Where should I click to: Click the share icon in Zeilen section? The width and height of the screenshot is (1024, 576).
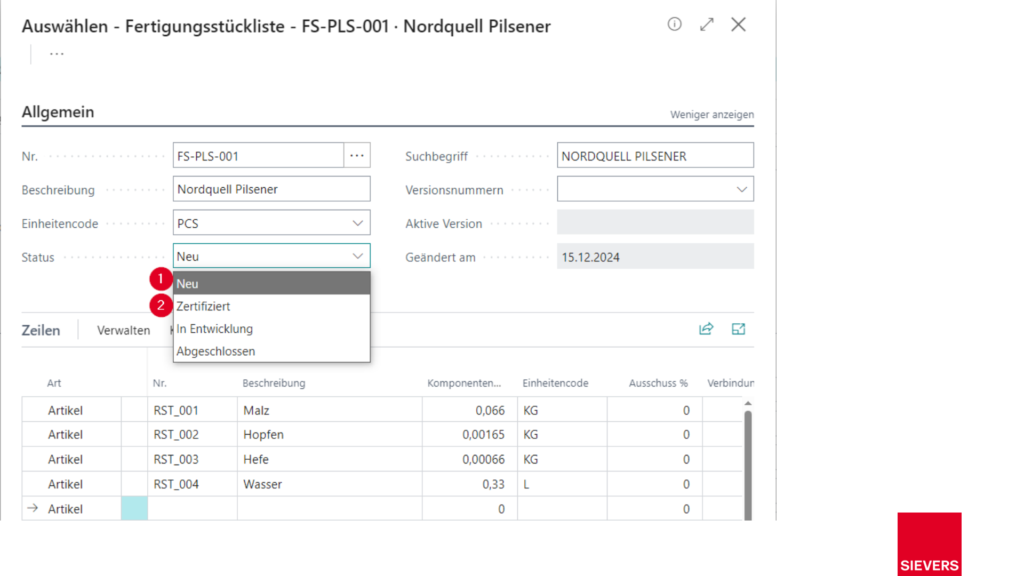coord(706,329)
